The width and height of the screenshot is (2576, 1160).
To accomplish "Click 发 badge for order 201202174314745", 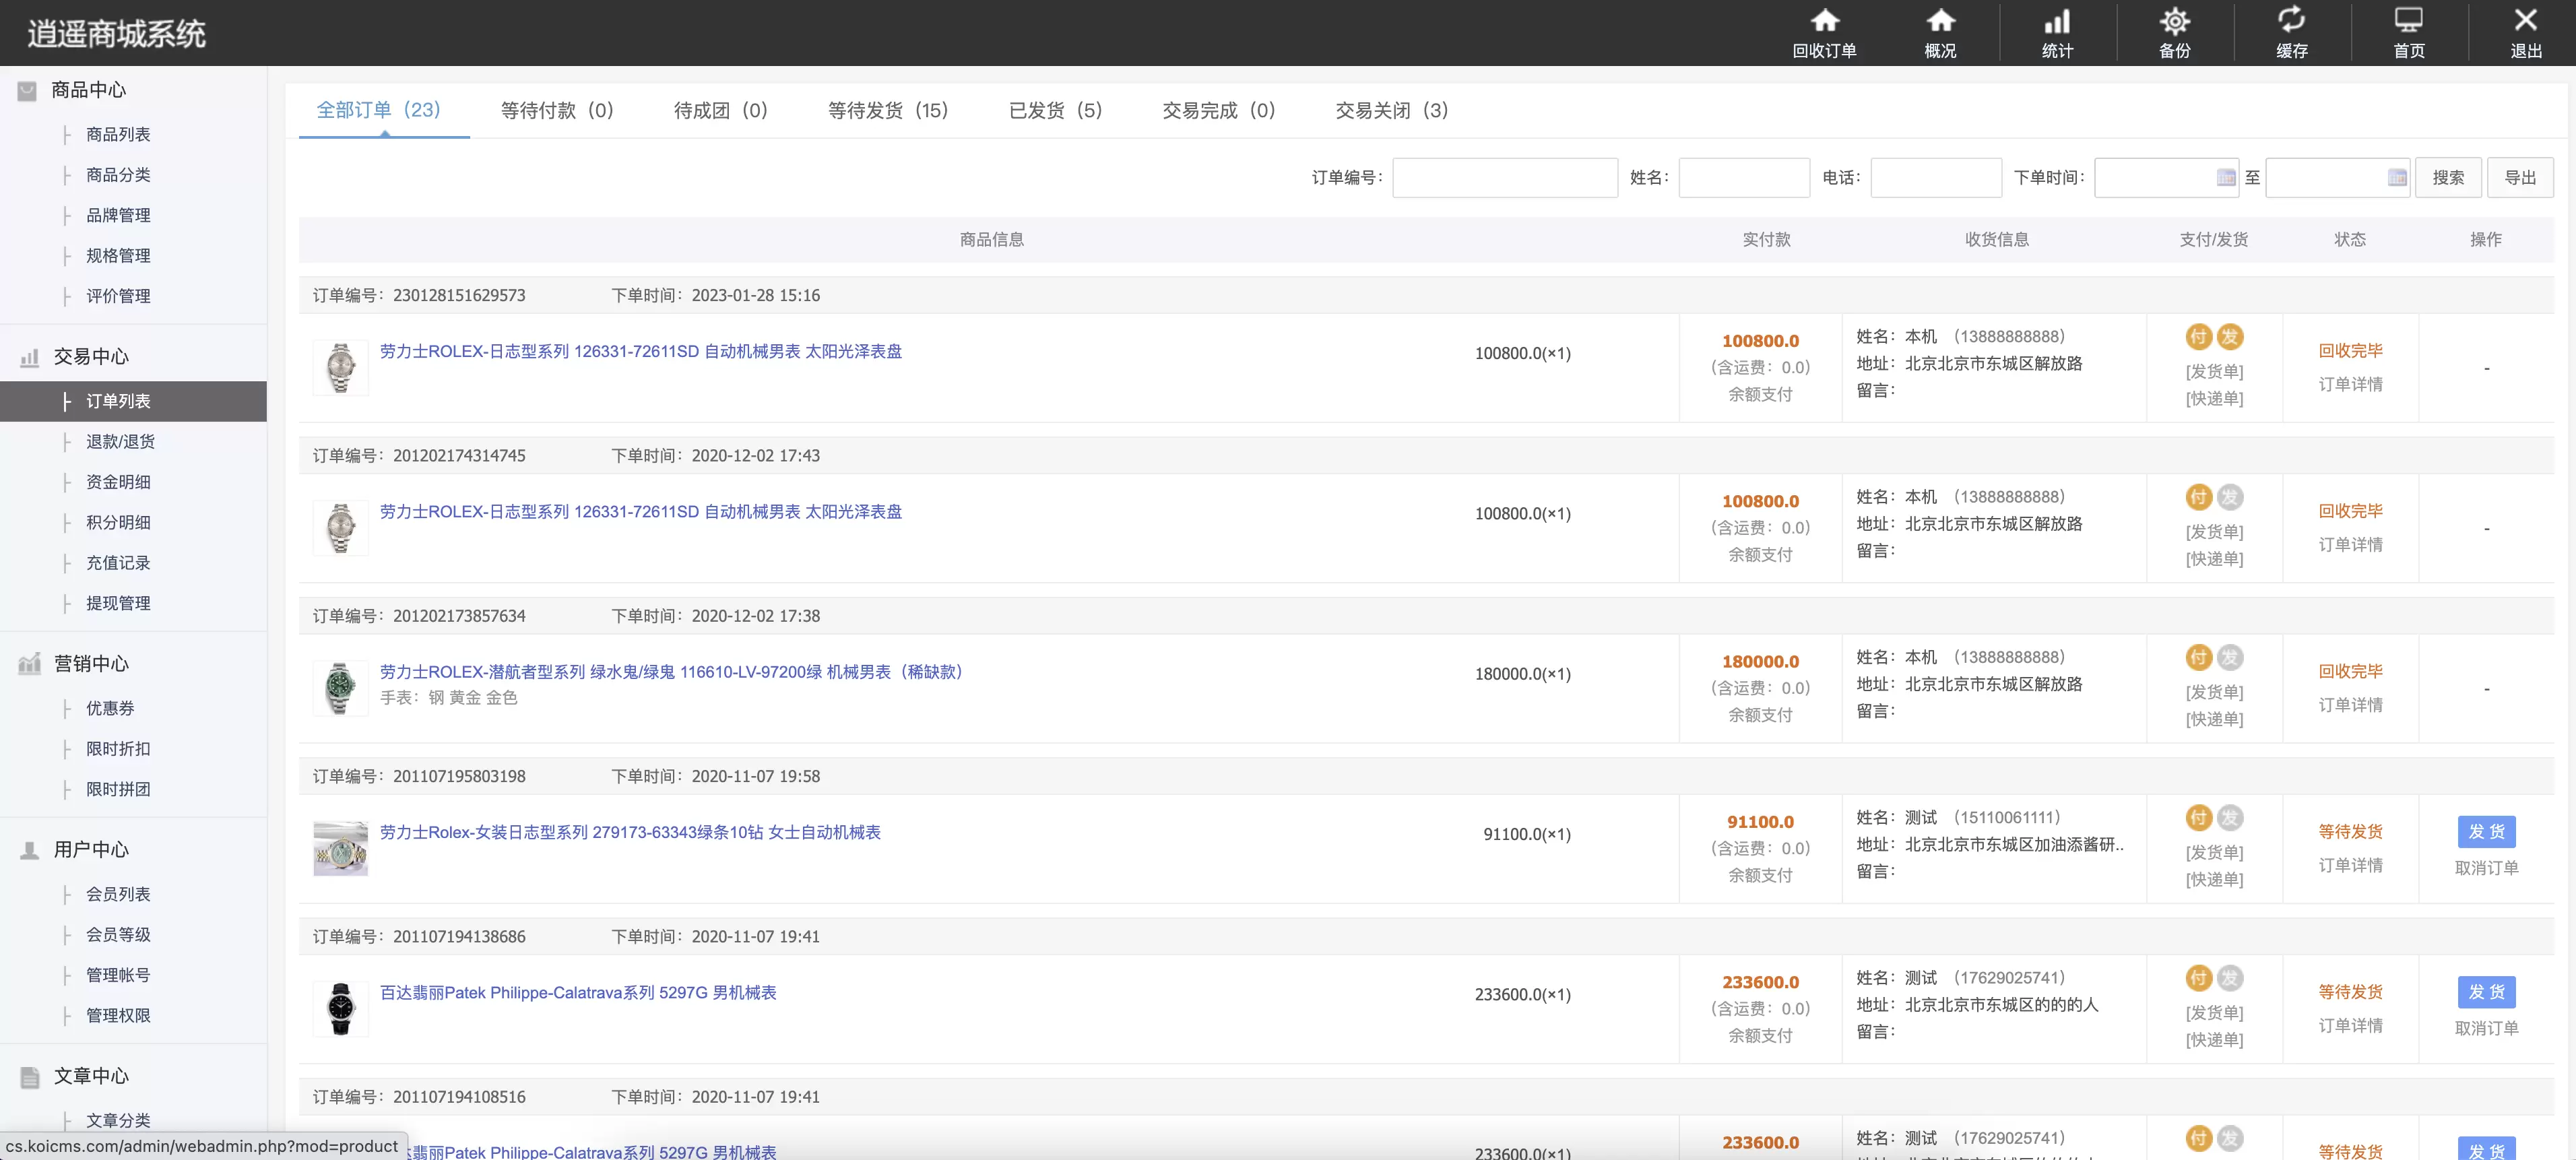I will tap(2230, 497).
